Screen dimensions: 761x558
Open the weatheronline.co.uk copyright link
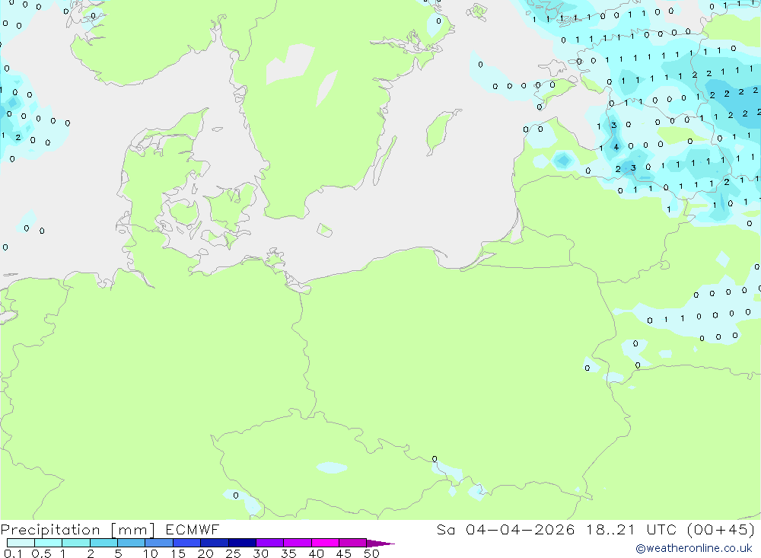tap(694, 548)
